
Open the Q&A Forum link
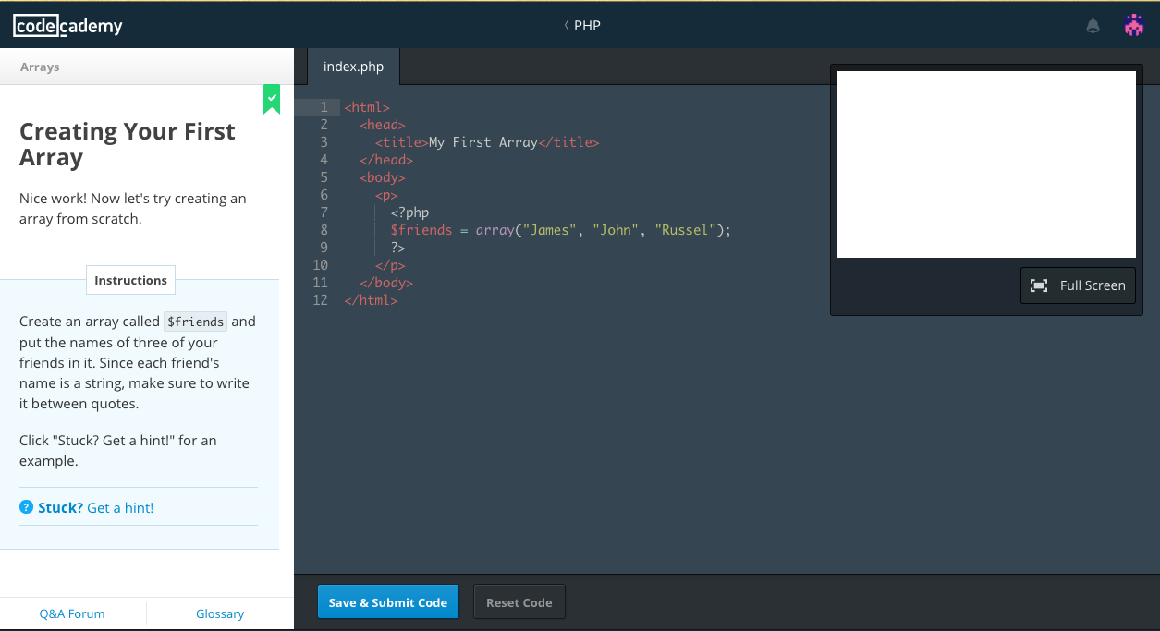[72, 613]
